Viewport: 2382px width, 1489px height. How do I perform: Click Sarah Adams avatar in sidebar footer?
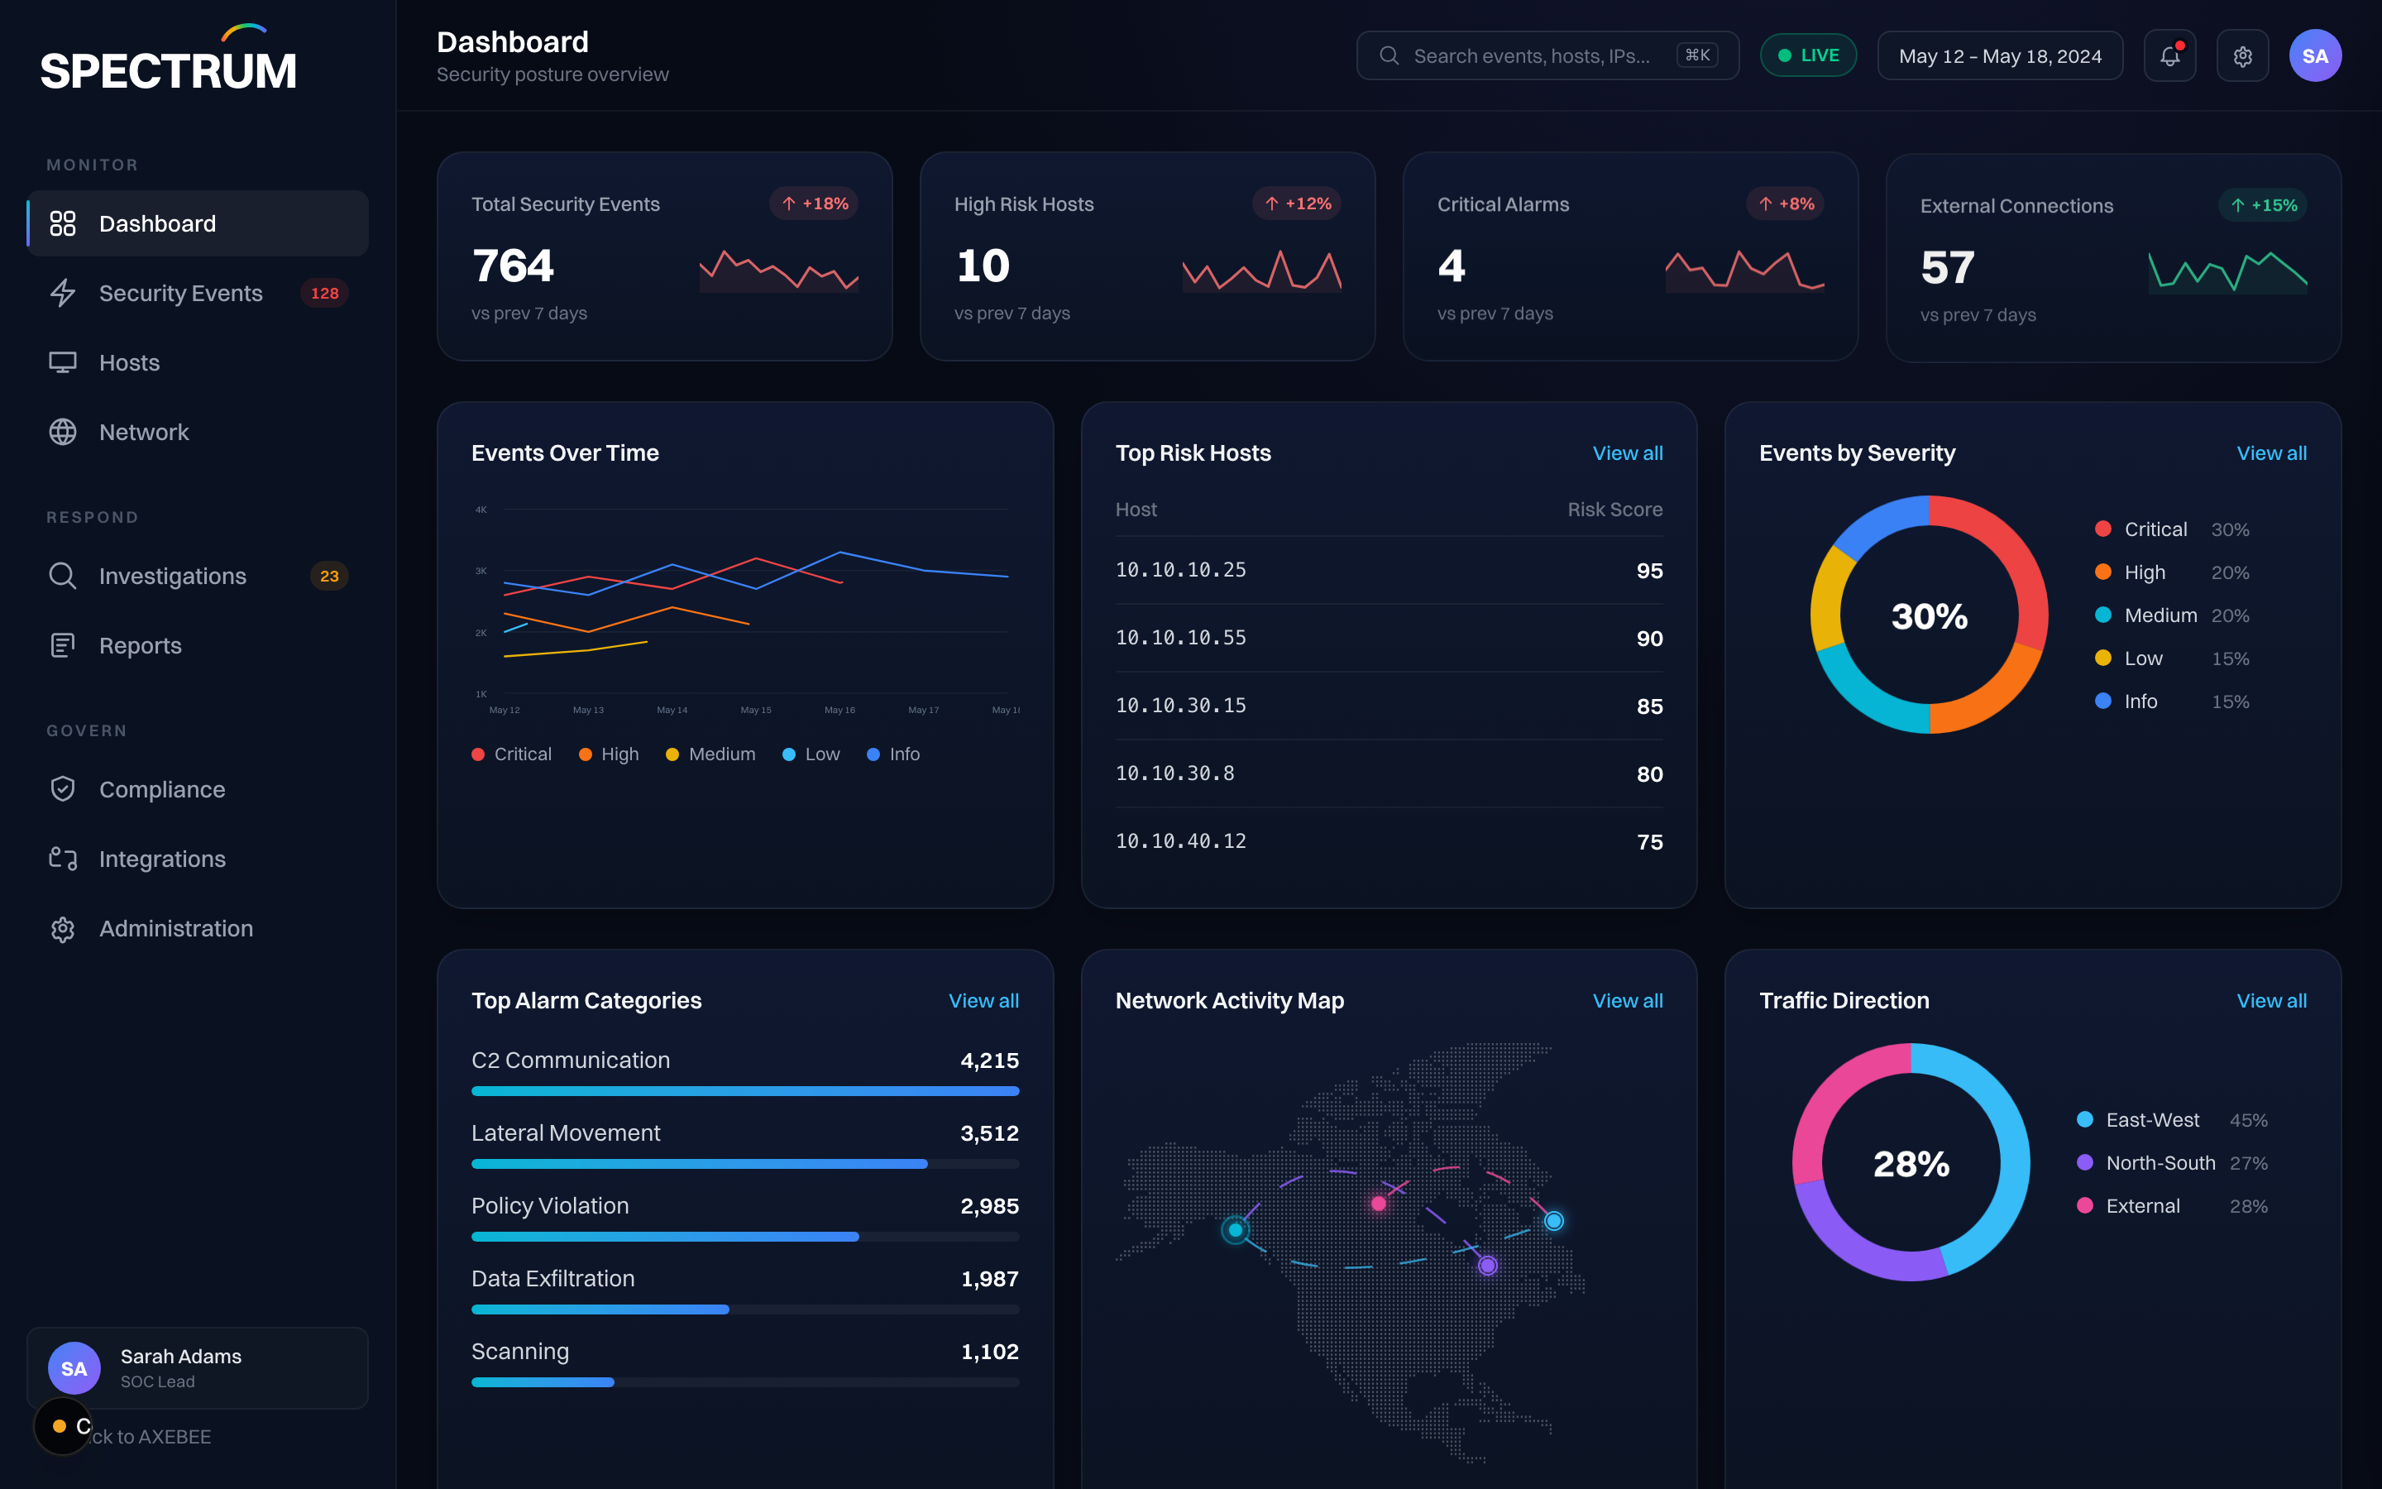[x=74, y=1368]
